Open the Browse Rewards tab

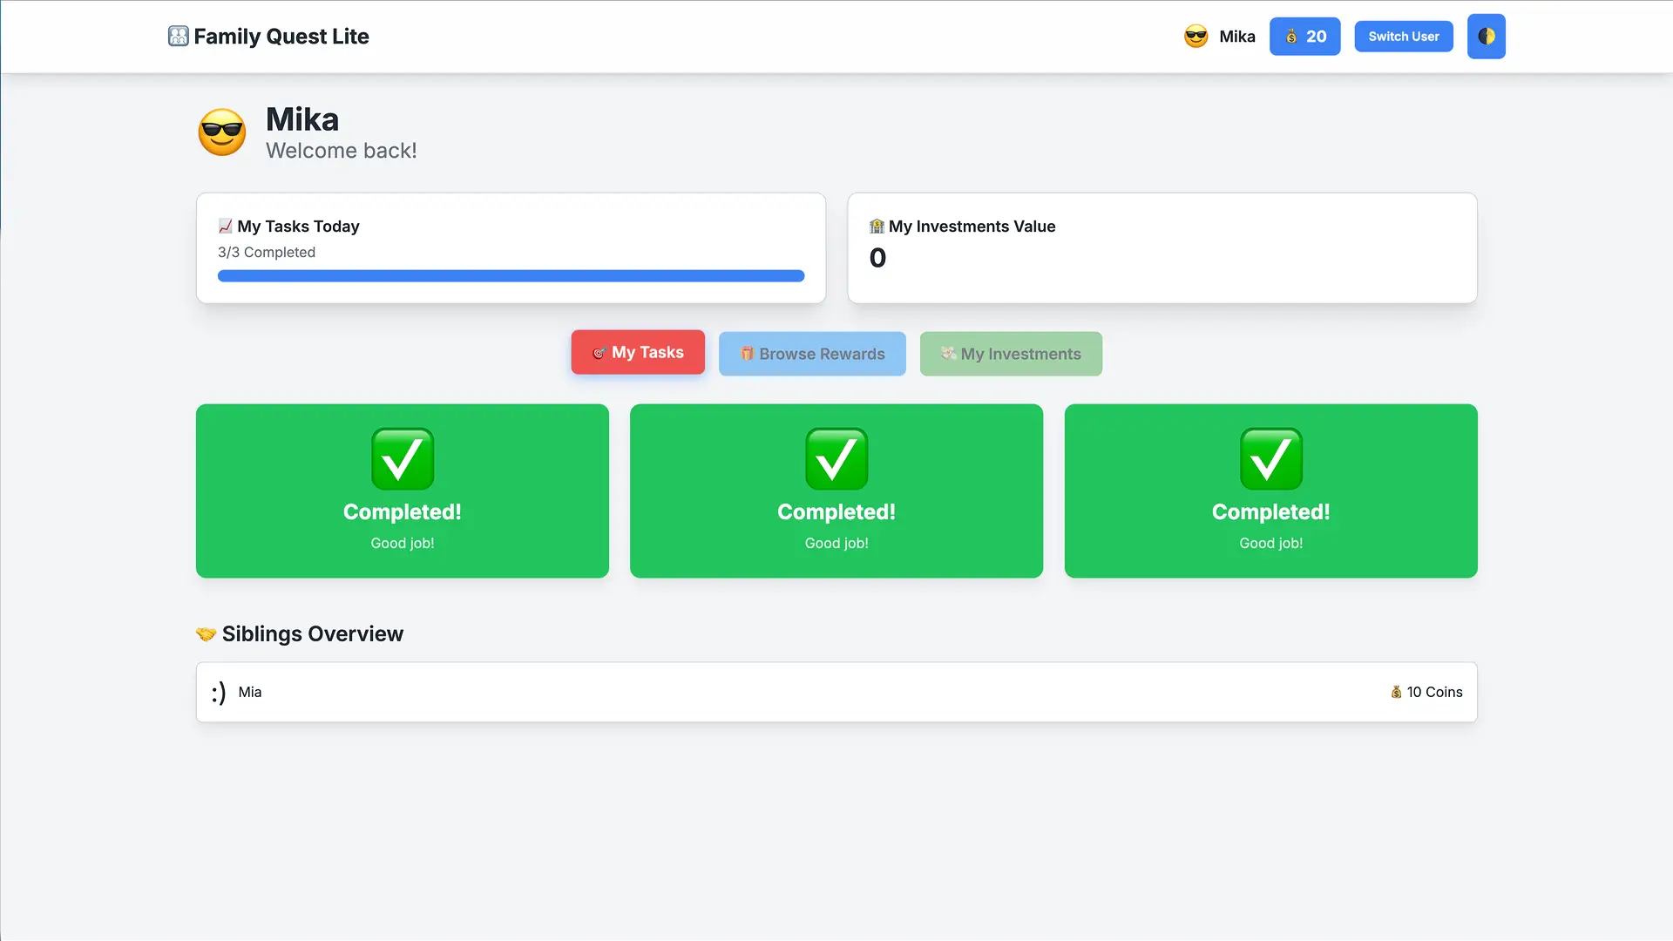coord(812,354)
